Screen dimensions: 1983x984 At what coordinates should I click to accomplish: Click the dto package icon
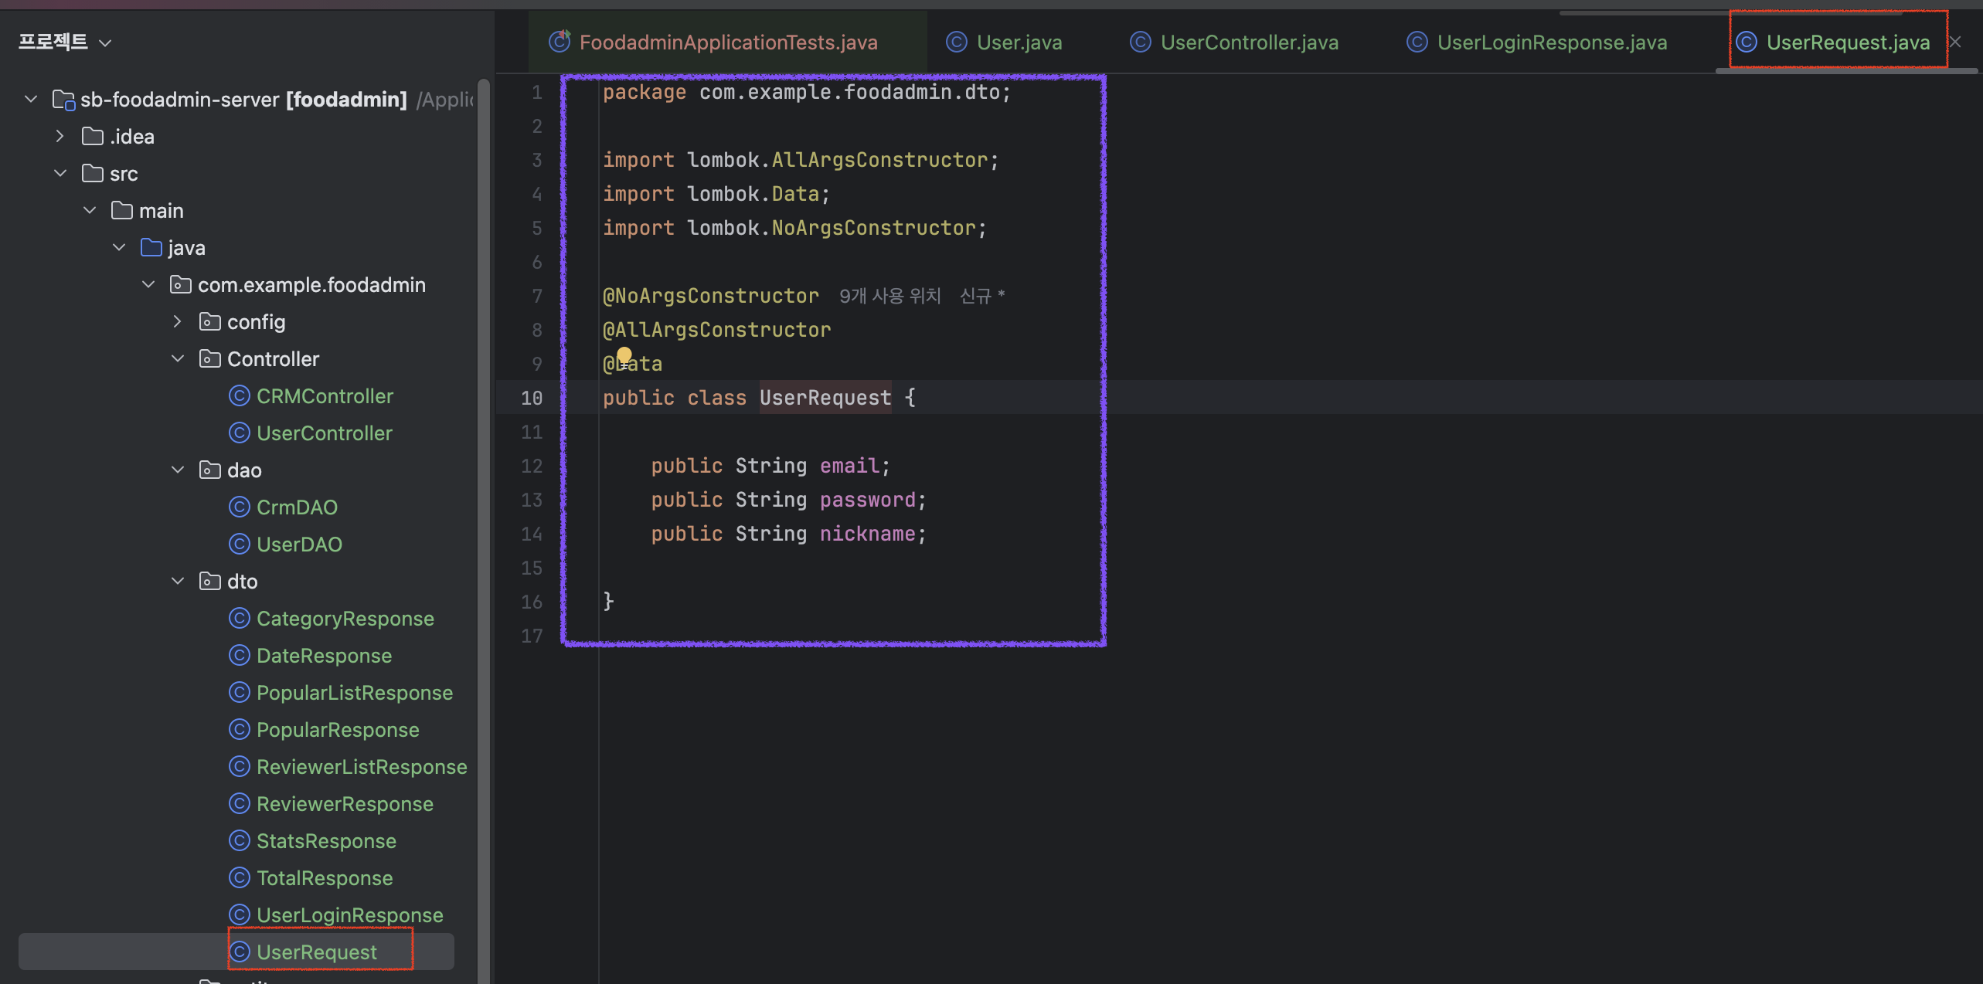click(210, 581)
